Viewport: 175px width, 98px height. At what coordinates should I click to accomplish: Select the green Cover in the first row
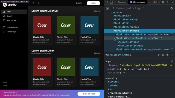[66, 25]
